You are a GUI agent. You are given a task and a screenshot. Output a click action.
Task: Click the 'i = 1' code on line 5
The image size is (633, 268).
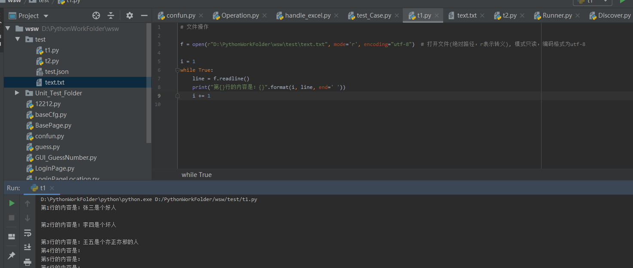coord(188,61)
